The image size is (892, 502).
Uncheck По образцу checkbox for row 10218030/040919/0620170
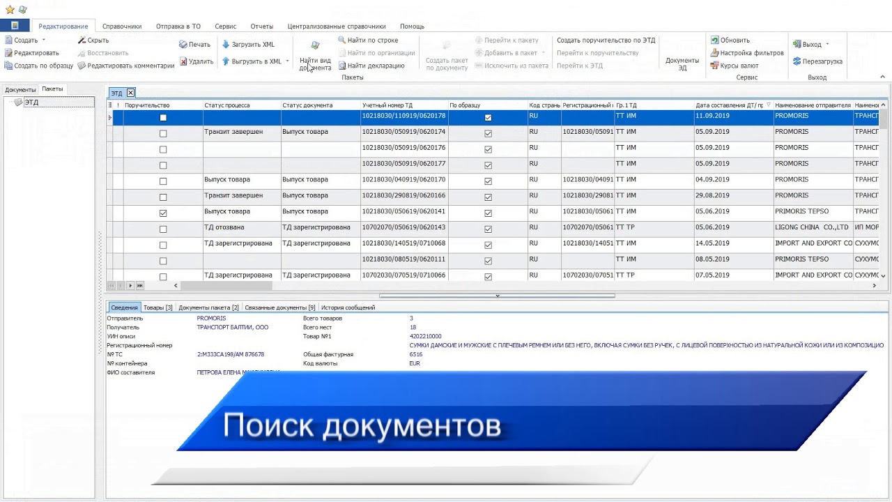pyautogui.click(x=488, y=181)
